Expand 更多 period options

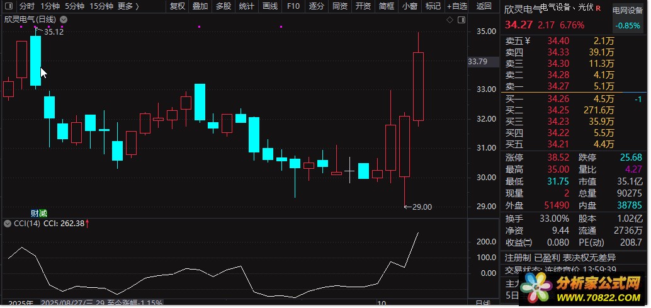click(128, 6)
